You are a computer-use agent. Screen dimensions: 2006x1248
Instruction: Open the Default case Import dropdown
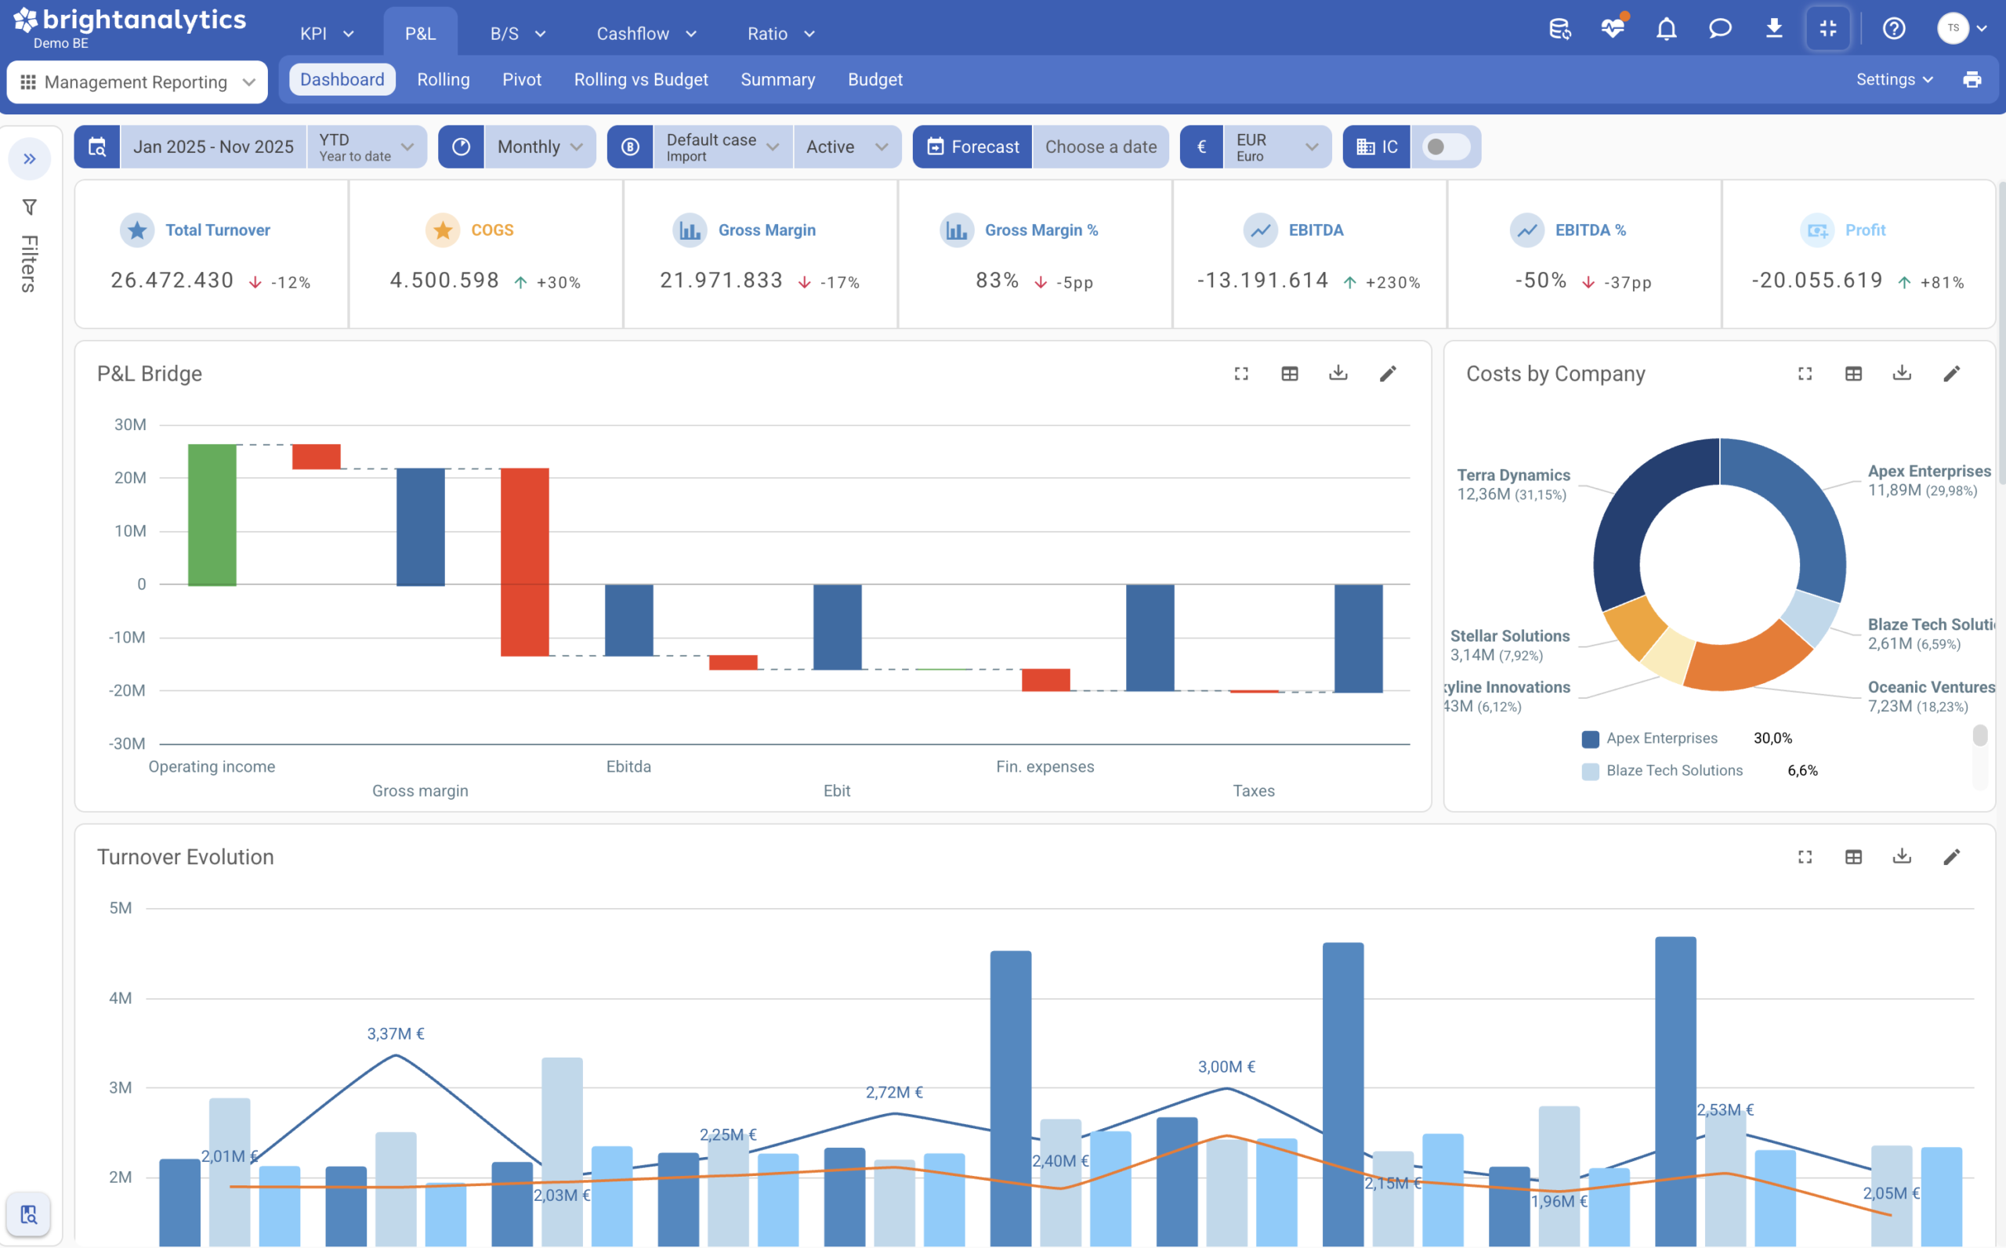point(723,147)
